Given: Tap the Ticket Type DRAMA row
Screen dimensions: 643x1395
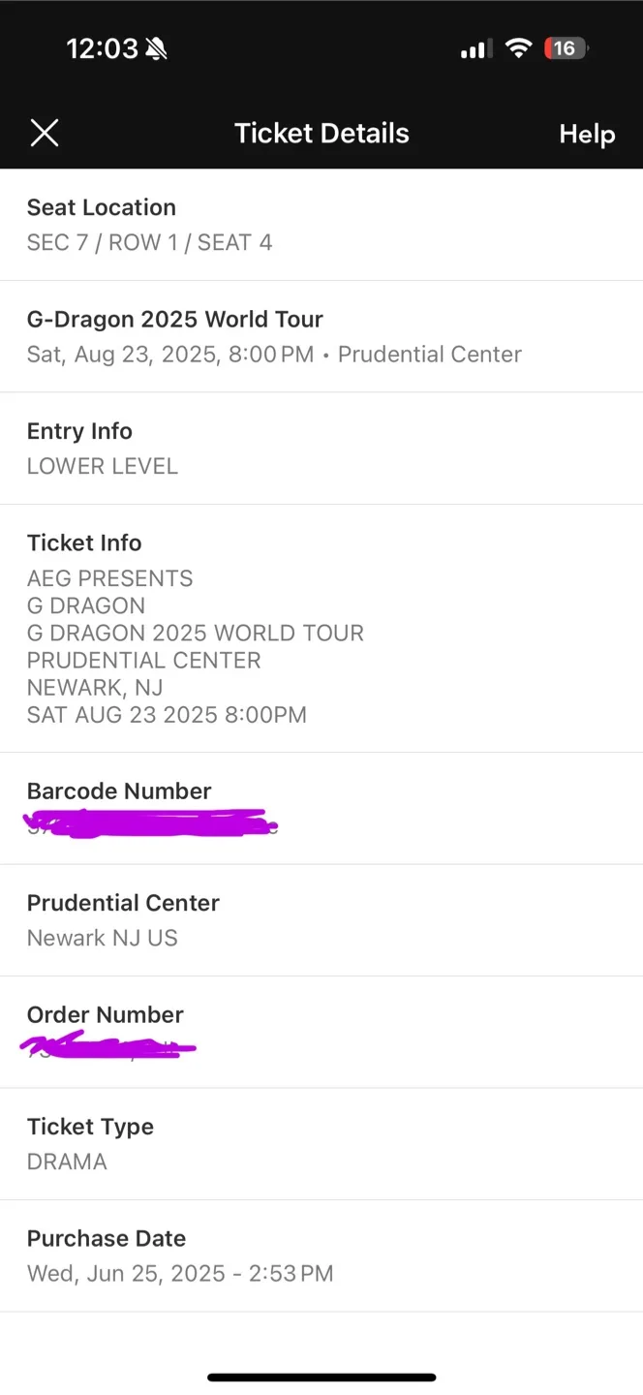Looking at the screenshot, I should click(x=321, y=1144).
